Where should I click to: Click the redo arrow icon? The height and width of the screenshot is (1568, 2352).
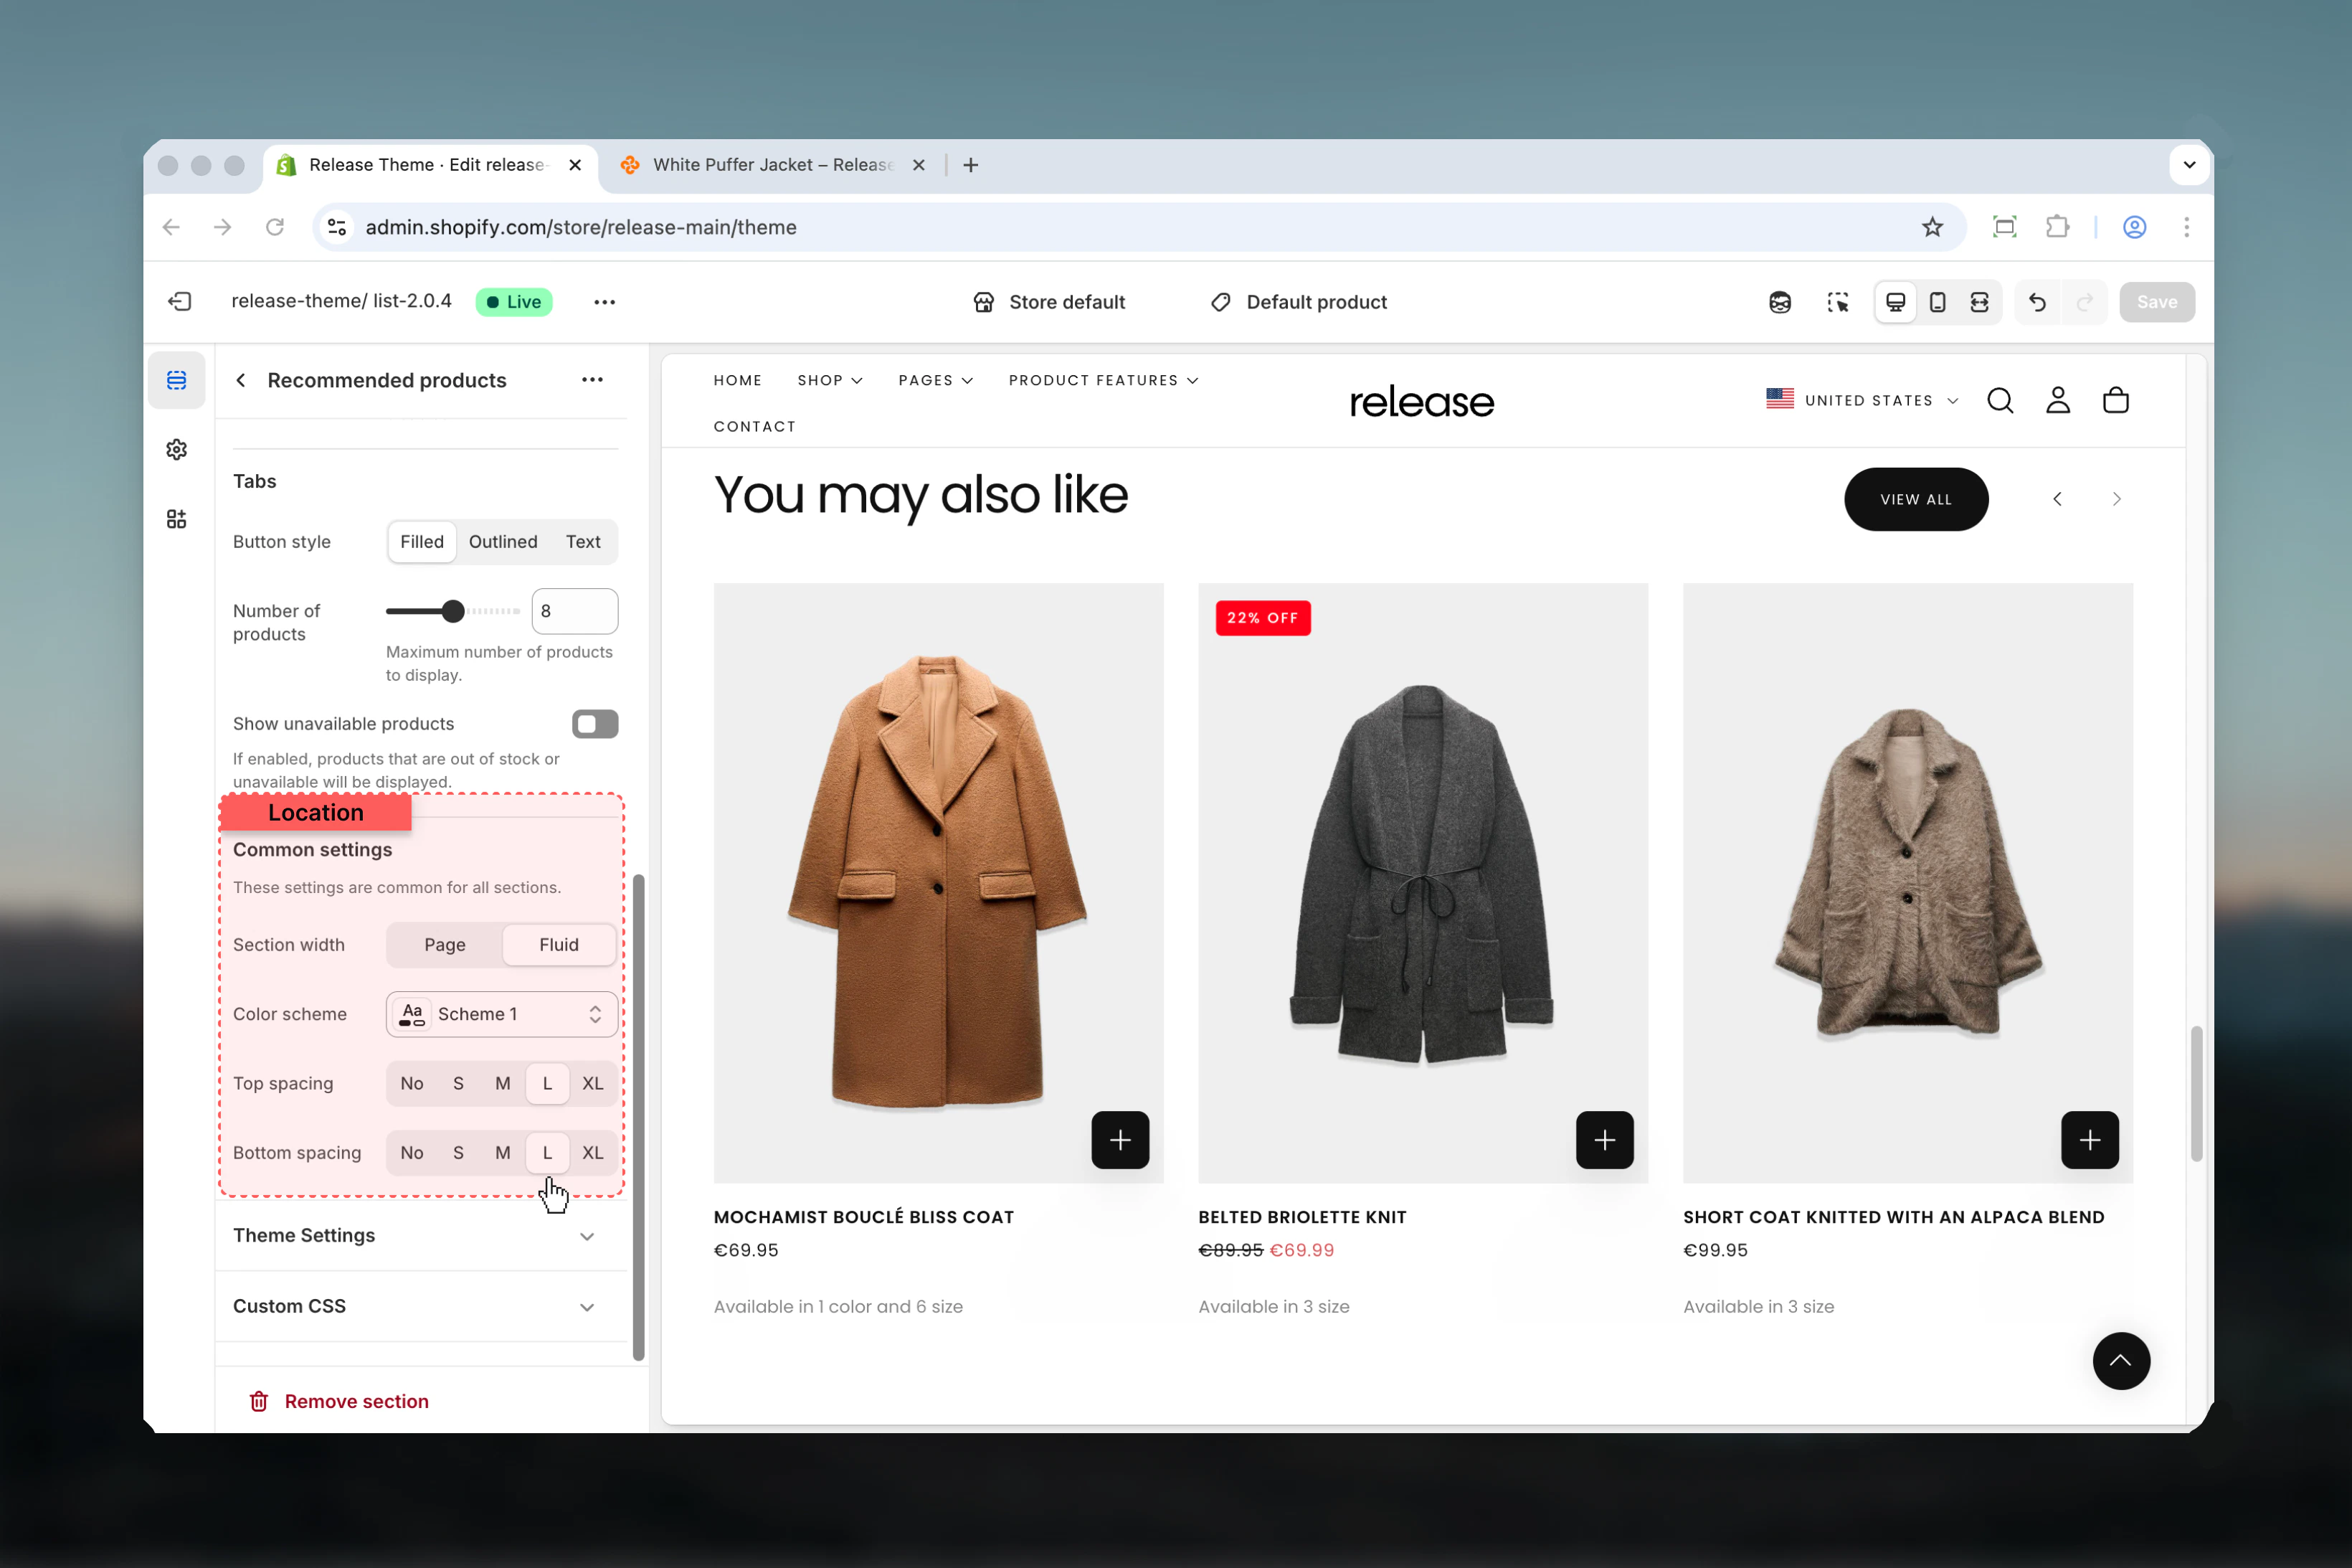(2085, 302)
